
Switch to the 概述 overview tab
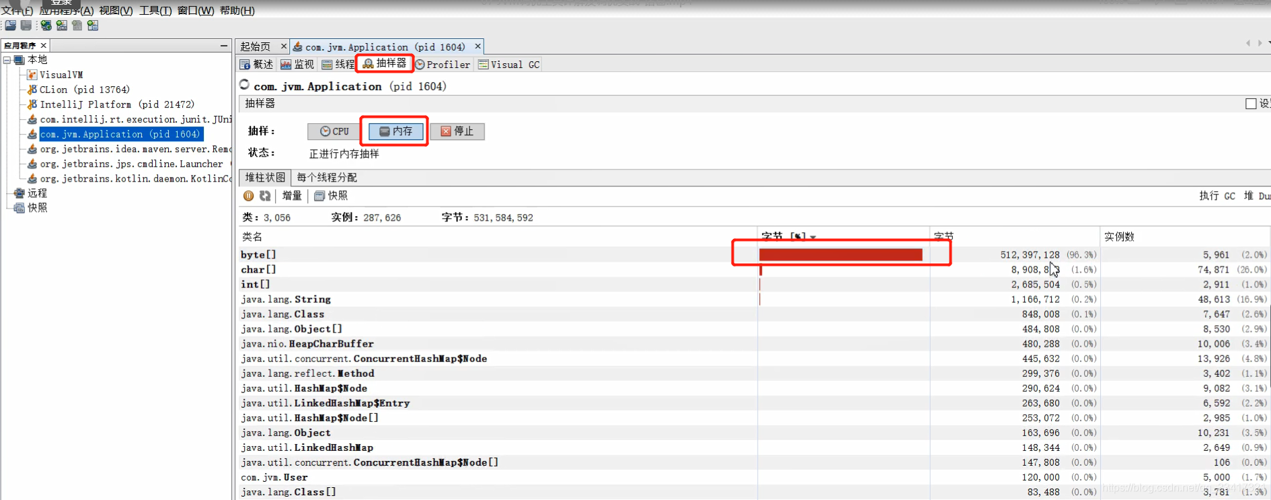pos(257,64)
